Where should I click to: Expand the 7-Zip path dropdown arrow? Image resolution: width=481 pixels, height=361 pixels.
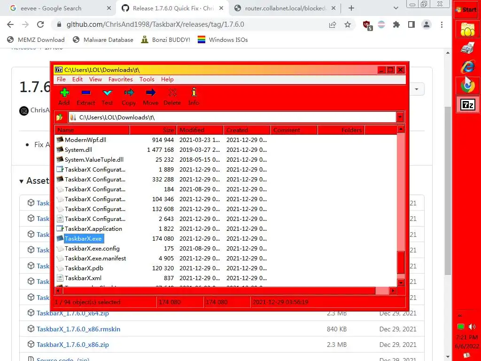pyautogui.click(x=400, y=117)
